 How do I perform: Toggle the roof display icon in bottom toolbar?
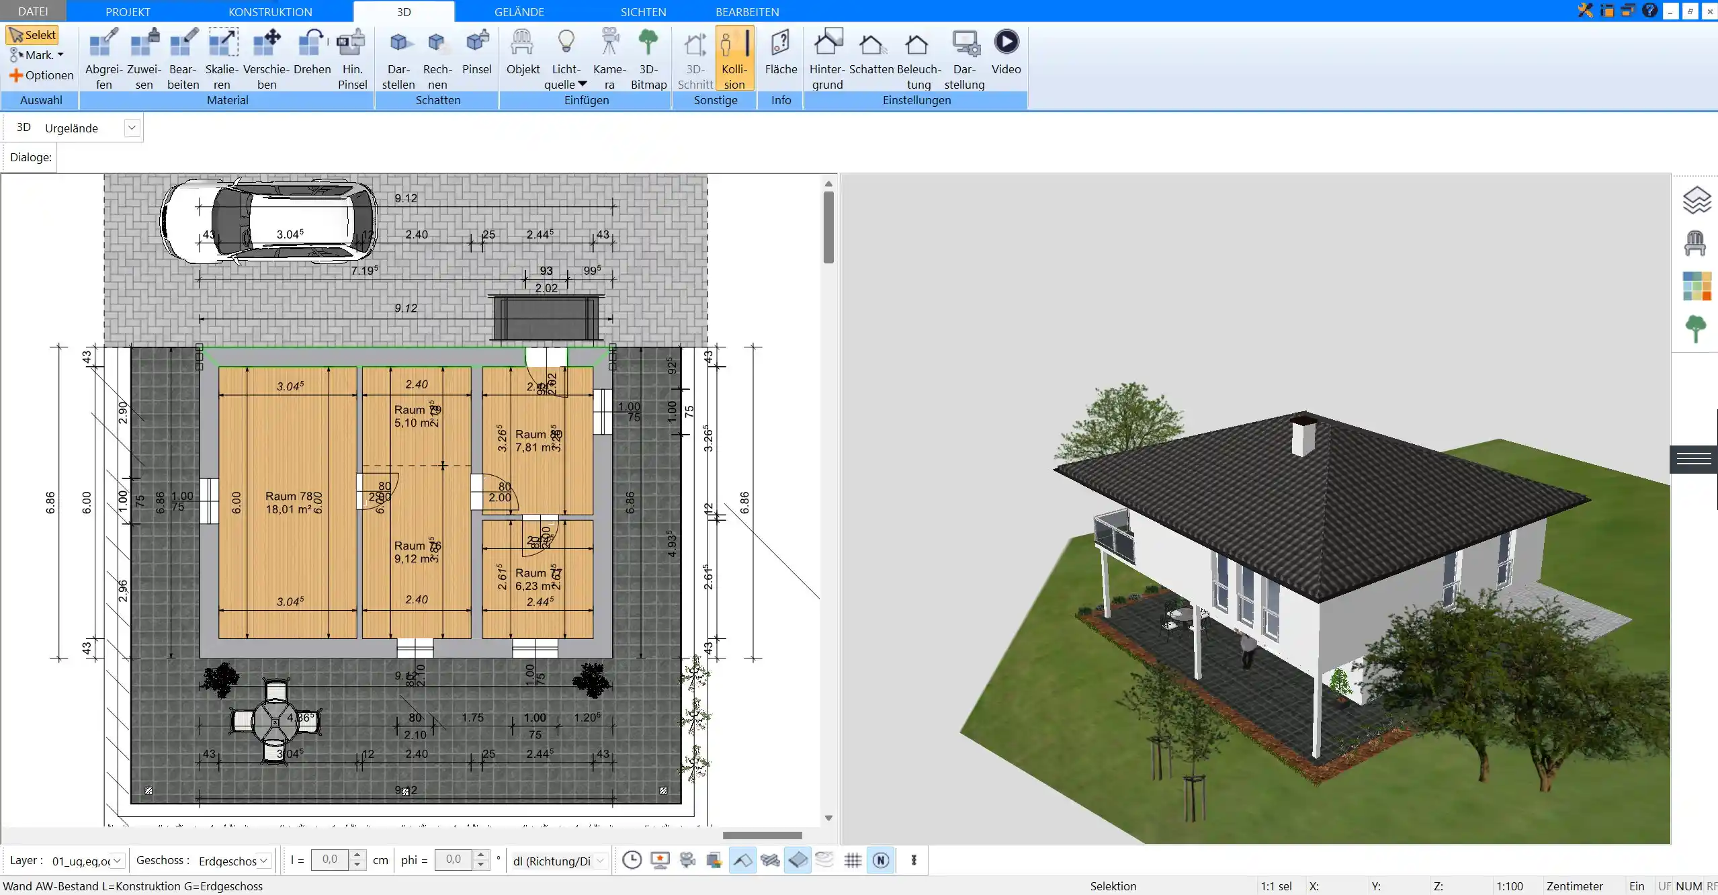(742, 860)
